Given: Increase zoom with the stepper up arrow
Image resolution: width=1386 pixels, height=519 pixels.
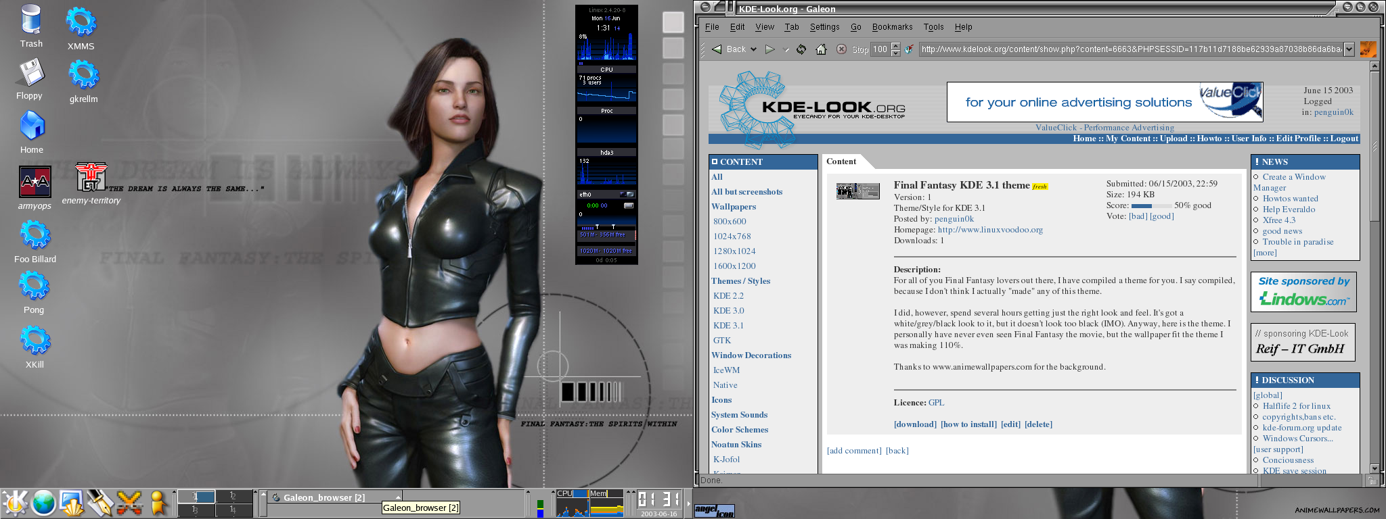Looking at the screenshot, I should click(x=896, y=46).
